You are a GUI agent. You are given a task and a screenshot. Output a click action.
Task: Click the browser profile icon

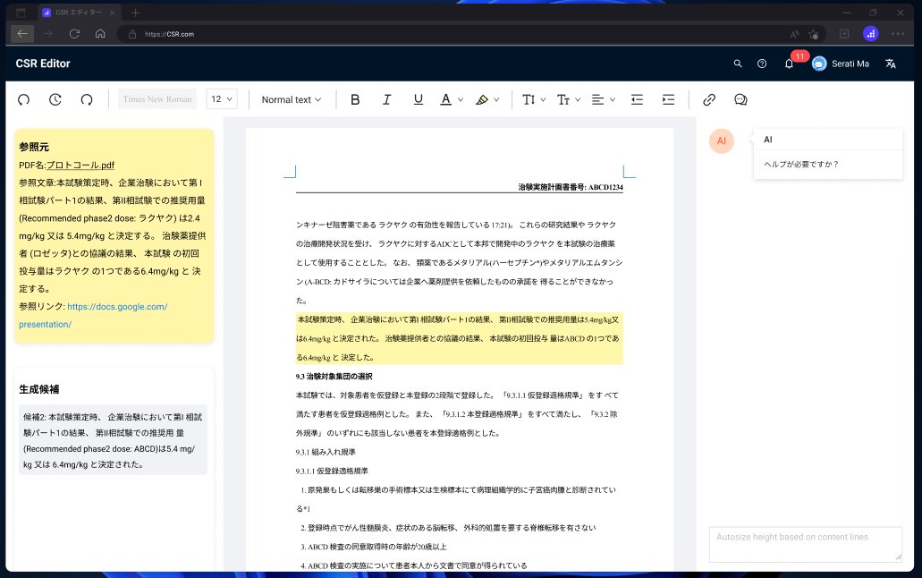coord(871,33)
